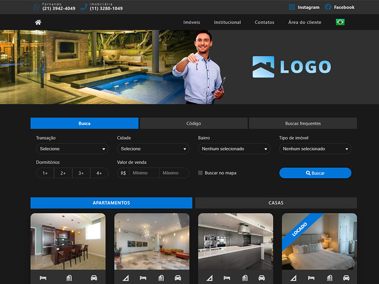379x284 pixels.
Task: Click the Valor de venda label
Action: click(x=132, y=162)
